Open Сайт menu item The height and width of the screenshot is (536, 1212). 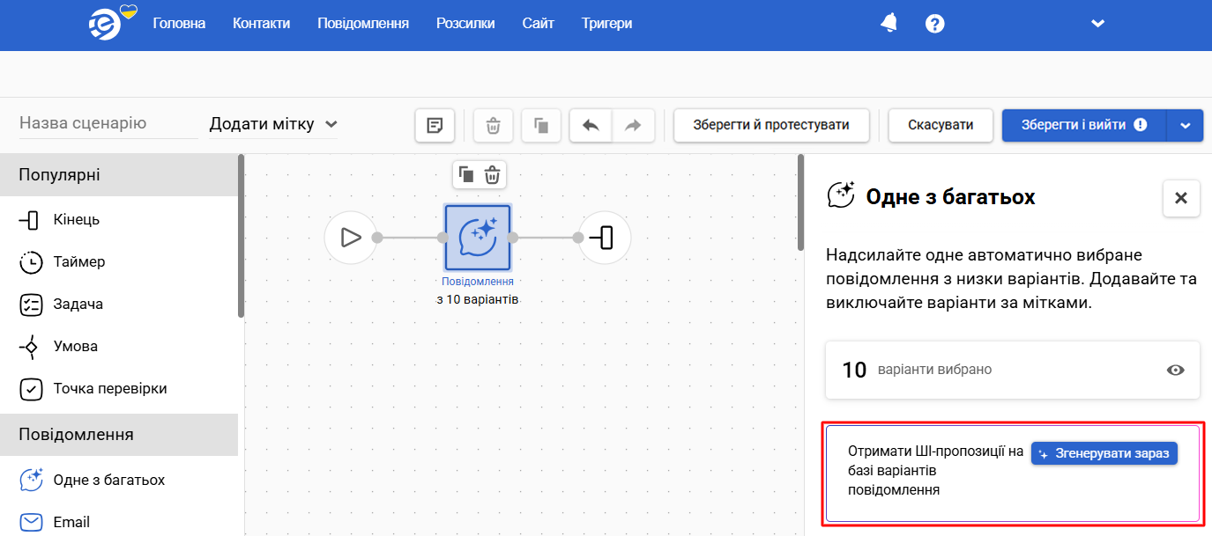point(539,24)
